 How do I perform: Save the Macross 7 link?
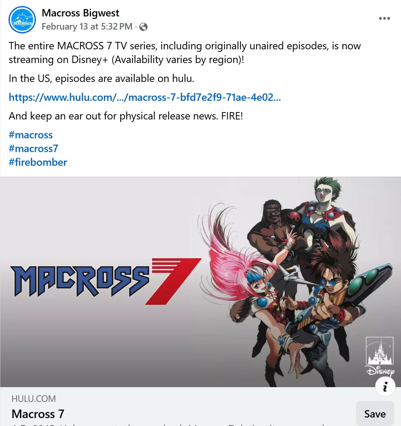pos(375,414)
